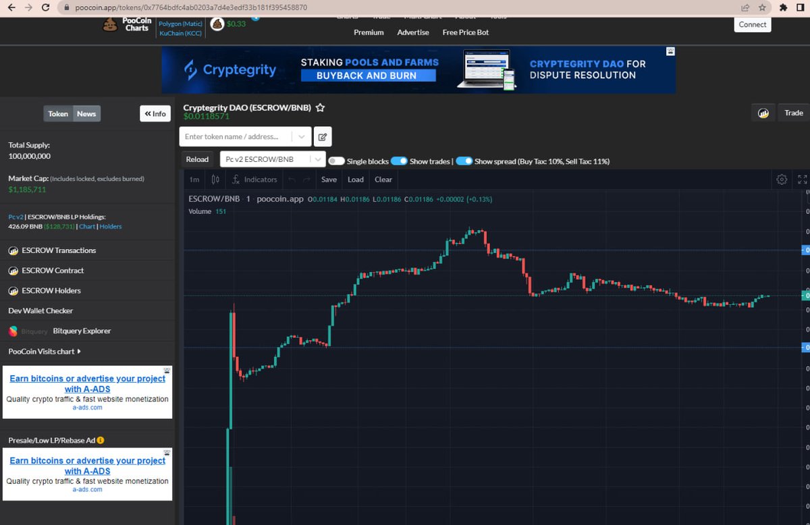Click icon beside ESCROW Contract
This screenshot has height=525, width=810.
pos(13,271)
